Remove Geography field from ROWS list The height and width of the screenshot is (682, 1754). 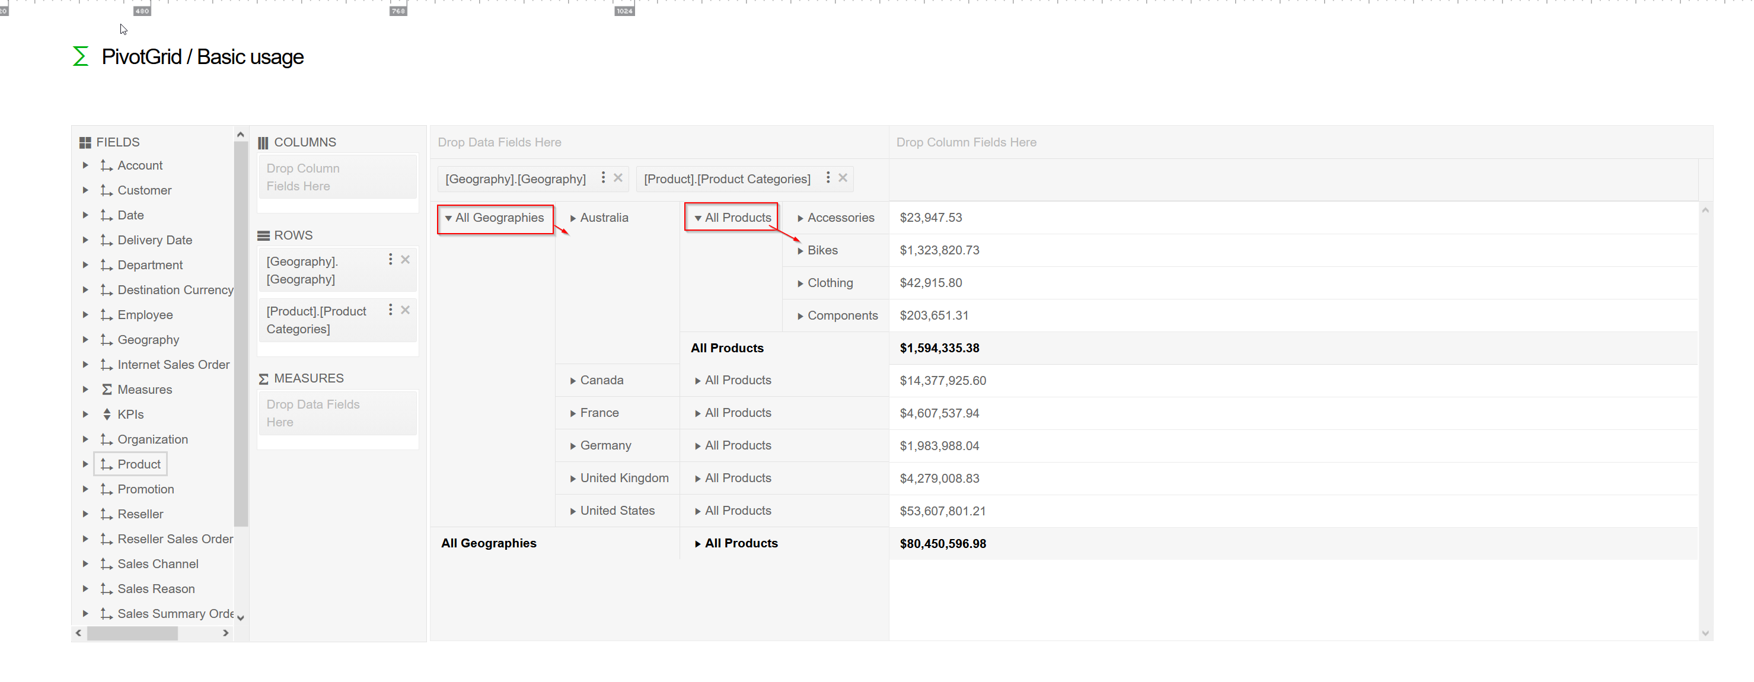point(405,260)
